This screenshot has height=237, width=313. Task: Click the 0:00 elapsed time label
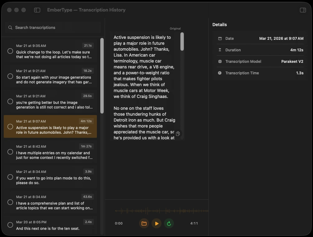point(119,223)
